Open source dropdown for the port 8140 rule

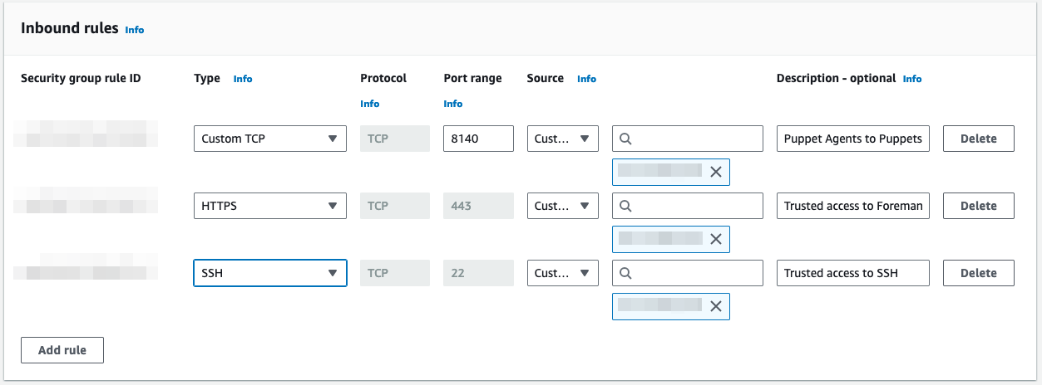562,139
